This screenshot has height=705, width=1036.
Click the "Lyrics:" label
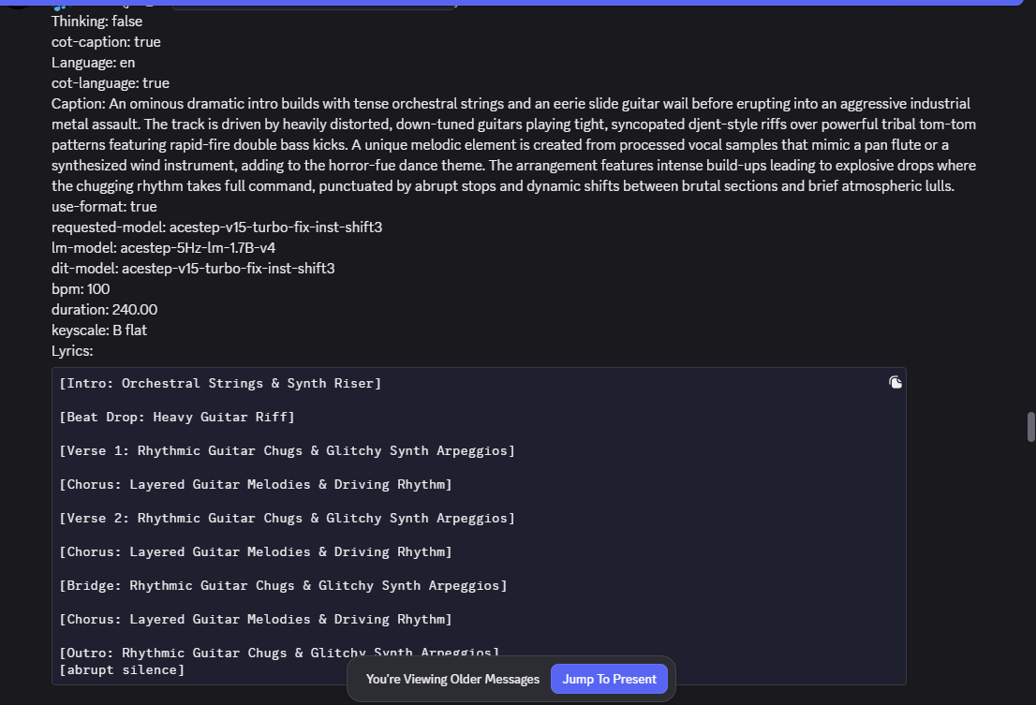tap(72, 350)
